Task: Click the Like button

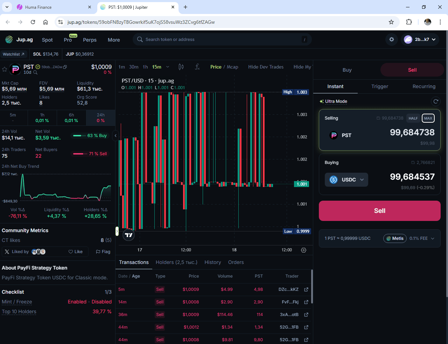Action: (x=76, y=252)
